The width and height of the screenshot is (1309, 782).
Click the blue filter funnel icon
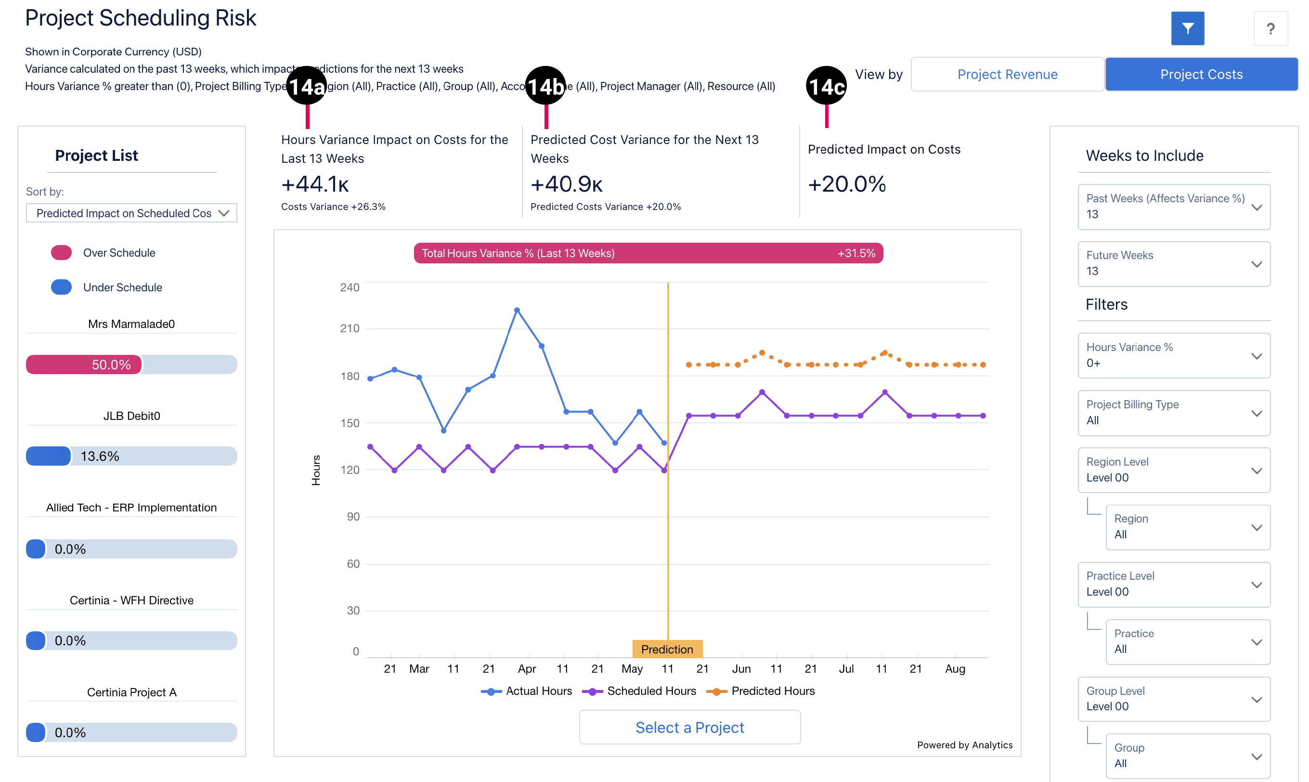1187,28
